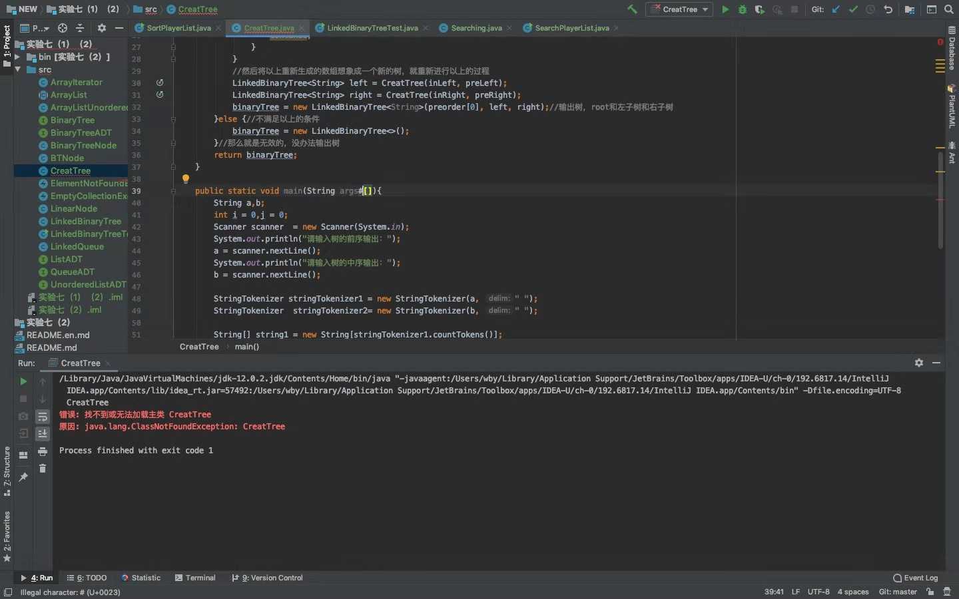Collapse the fold marker on line 37
The image size is (959, 599).
(x=173, y=167)
